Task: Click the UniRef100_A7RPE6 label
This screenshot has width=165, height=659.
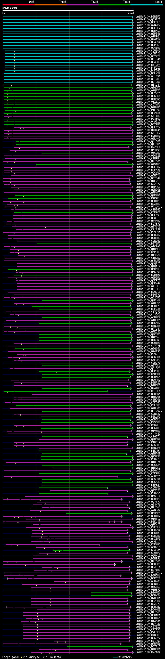Action: [148, 644]
